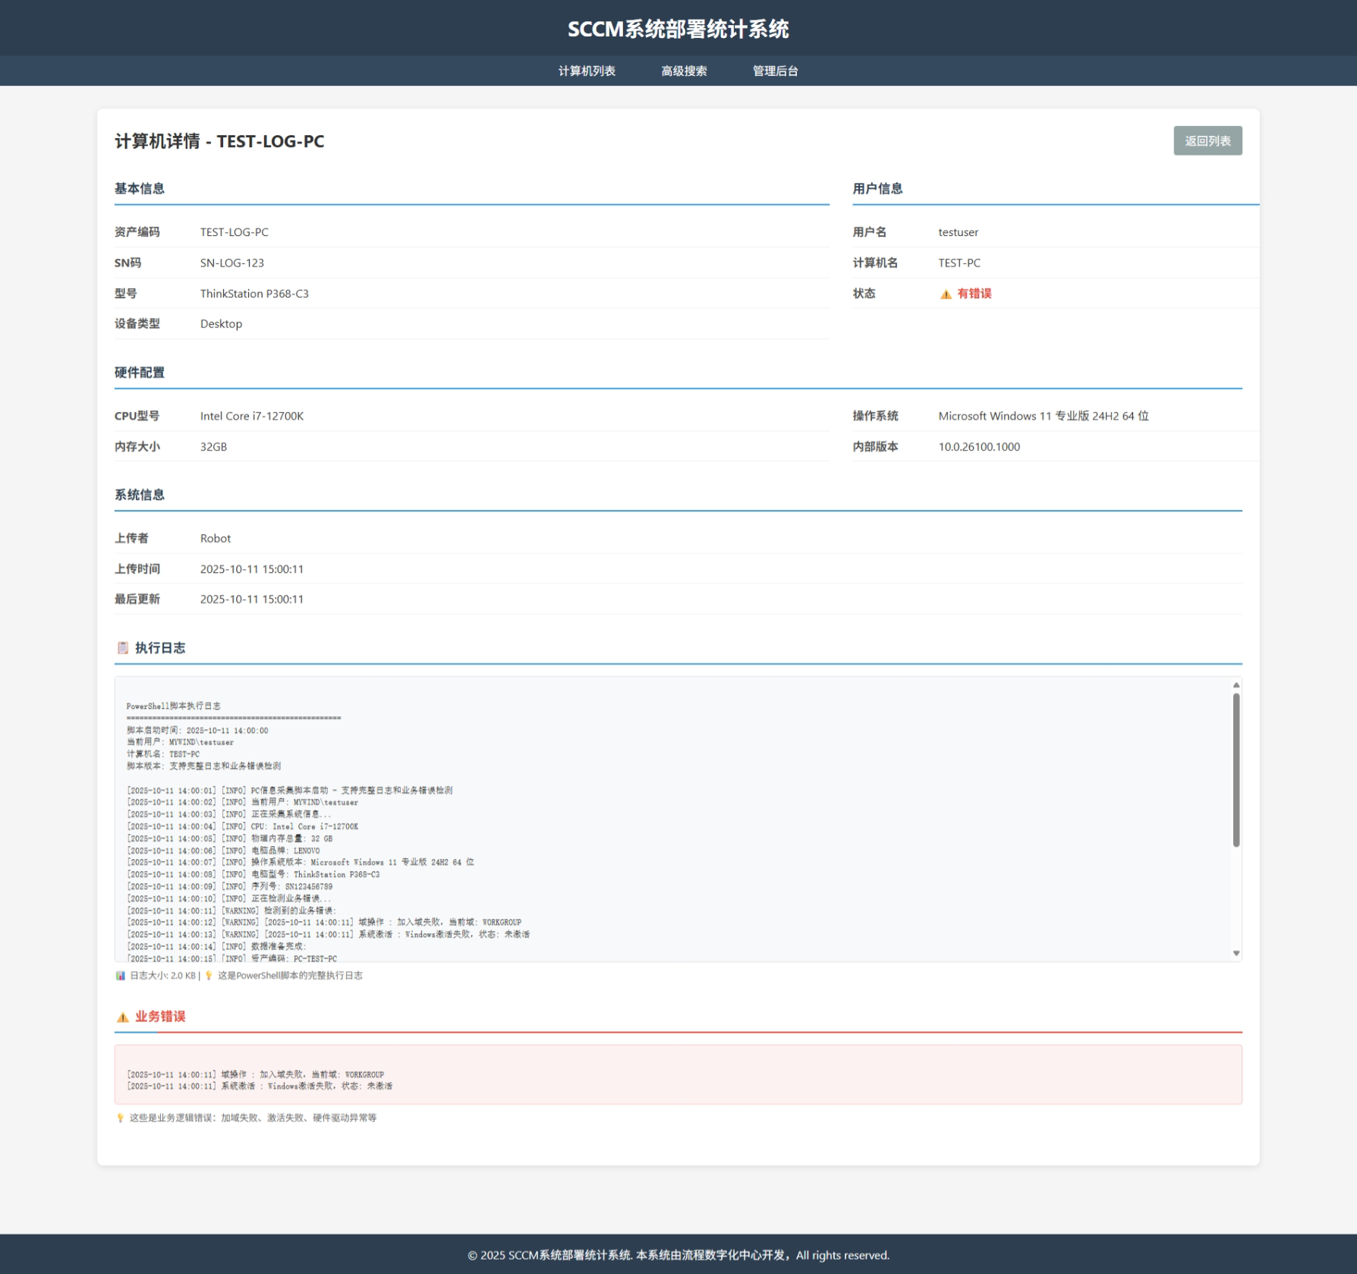Click the asset code value TEST-LOG-PC
The image size is (1357, 1274).
234,232
